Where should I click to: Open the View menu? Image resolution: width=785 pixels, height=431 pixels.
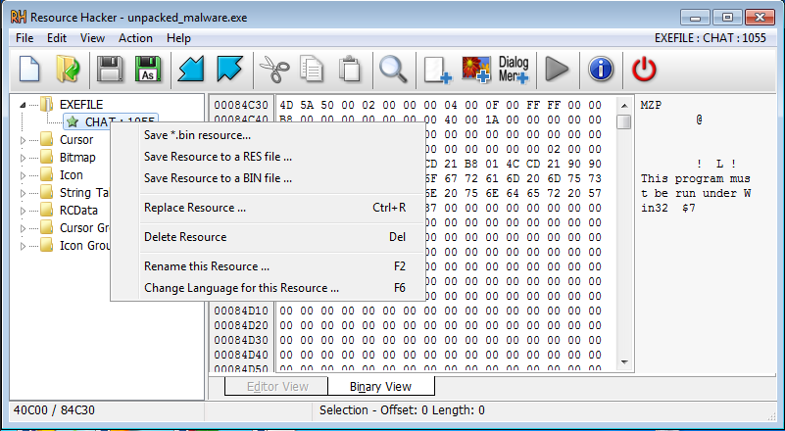pyautogui.click(x=93, y=38)
